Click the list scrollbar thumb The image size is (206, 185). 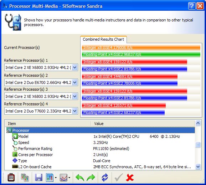pos(198,145)
